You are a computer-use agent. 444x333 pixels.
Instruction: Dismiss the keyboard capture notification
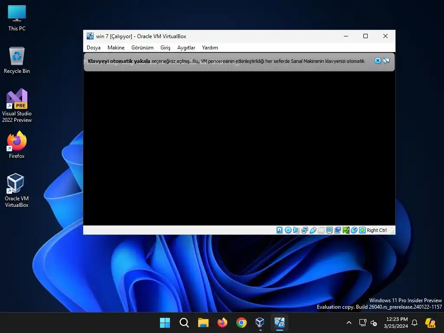(x=378, y=61)
